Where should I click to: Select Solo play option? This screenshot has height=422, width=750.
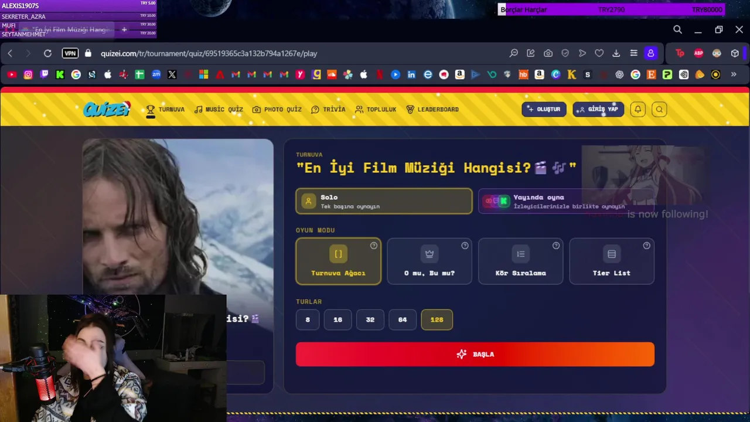pos(384,201)
